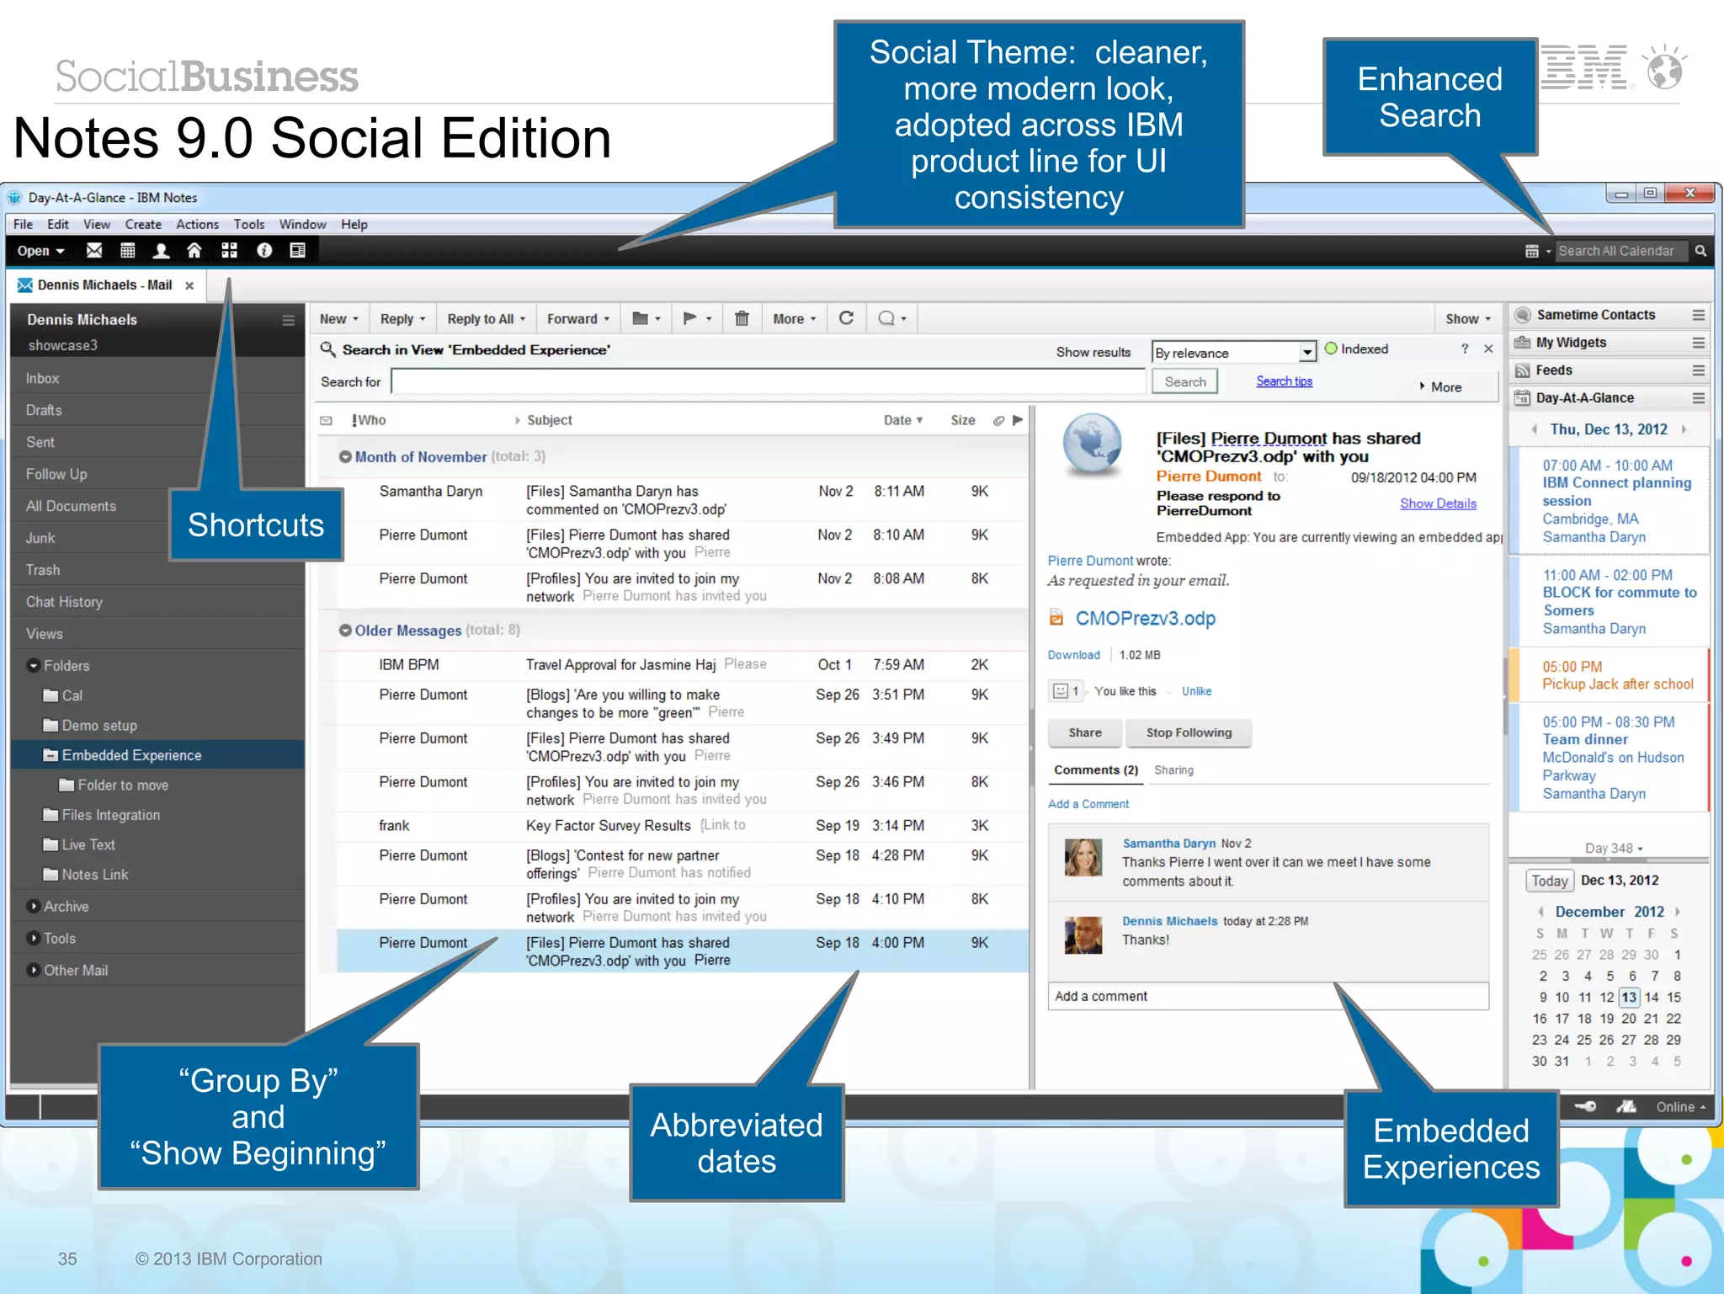Open the Online status dropdown
Viewport: 1724px width, 1294px height.
pyautogui.click(x=1681, y=1106)
